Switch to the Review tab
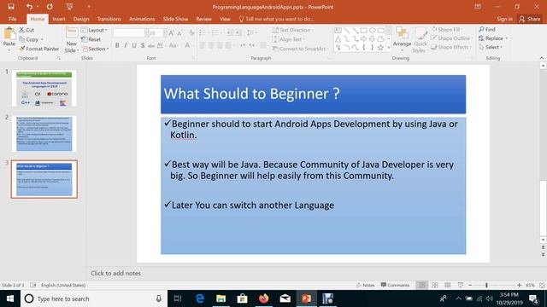The image size is (547, 307). click(203, 19)
